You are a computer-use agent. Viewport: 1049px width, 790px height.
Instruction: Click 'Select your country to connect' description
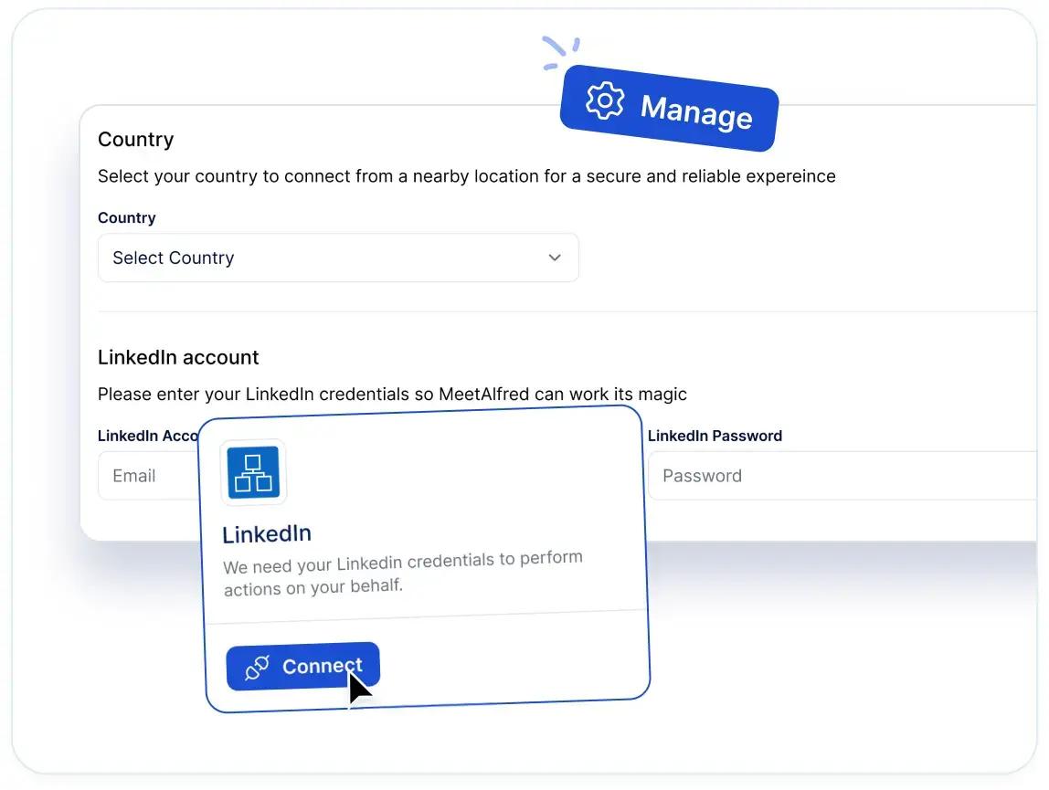coord(466,176)
